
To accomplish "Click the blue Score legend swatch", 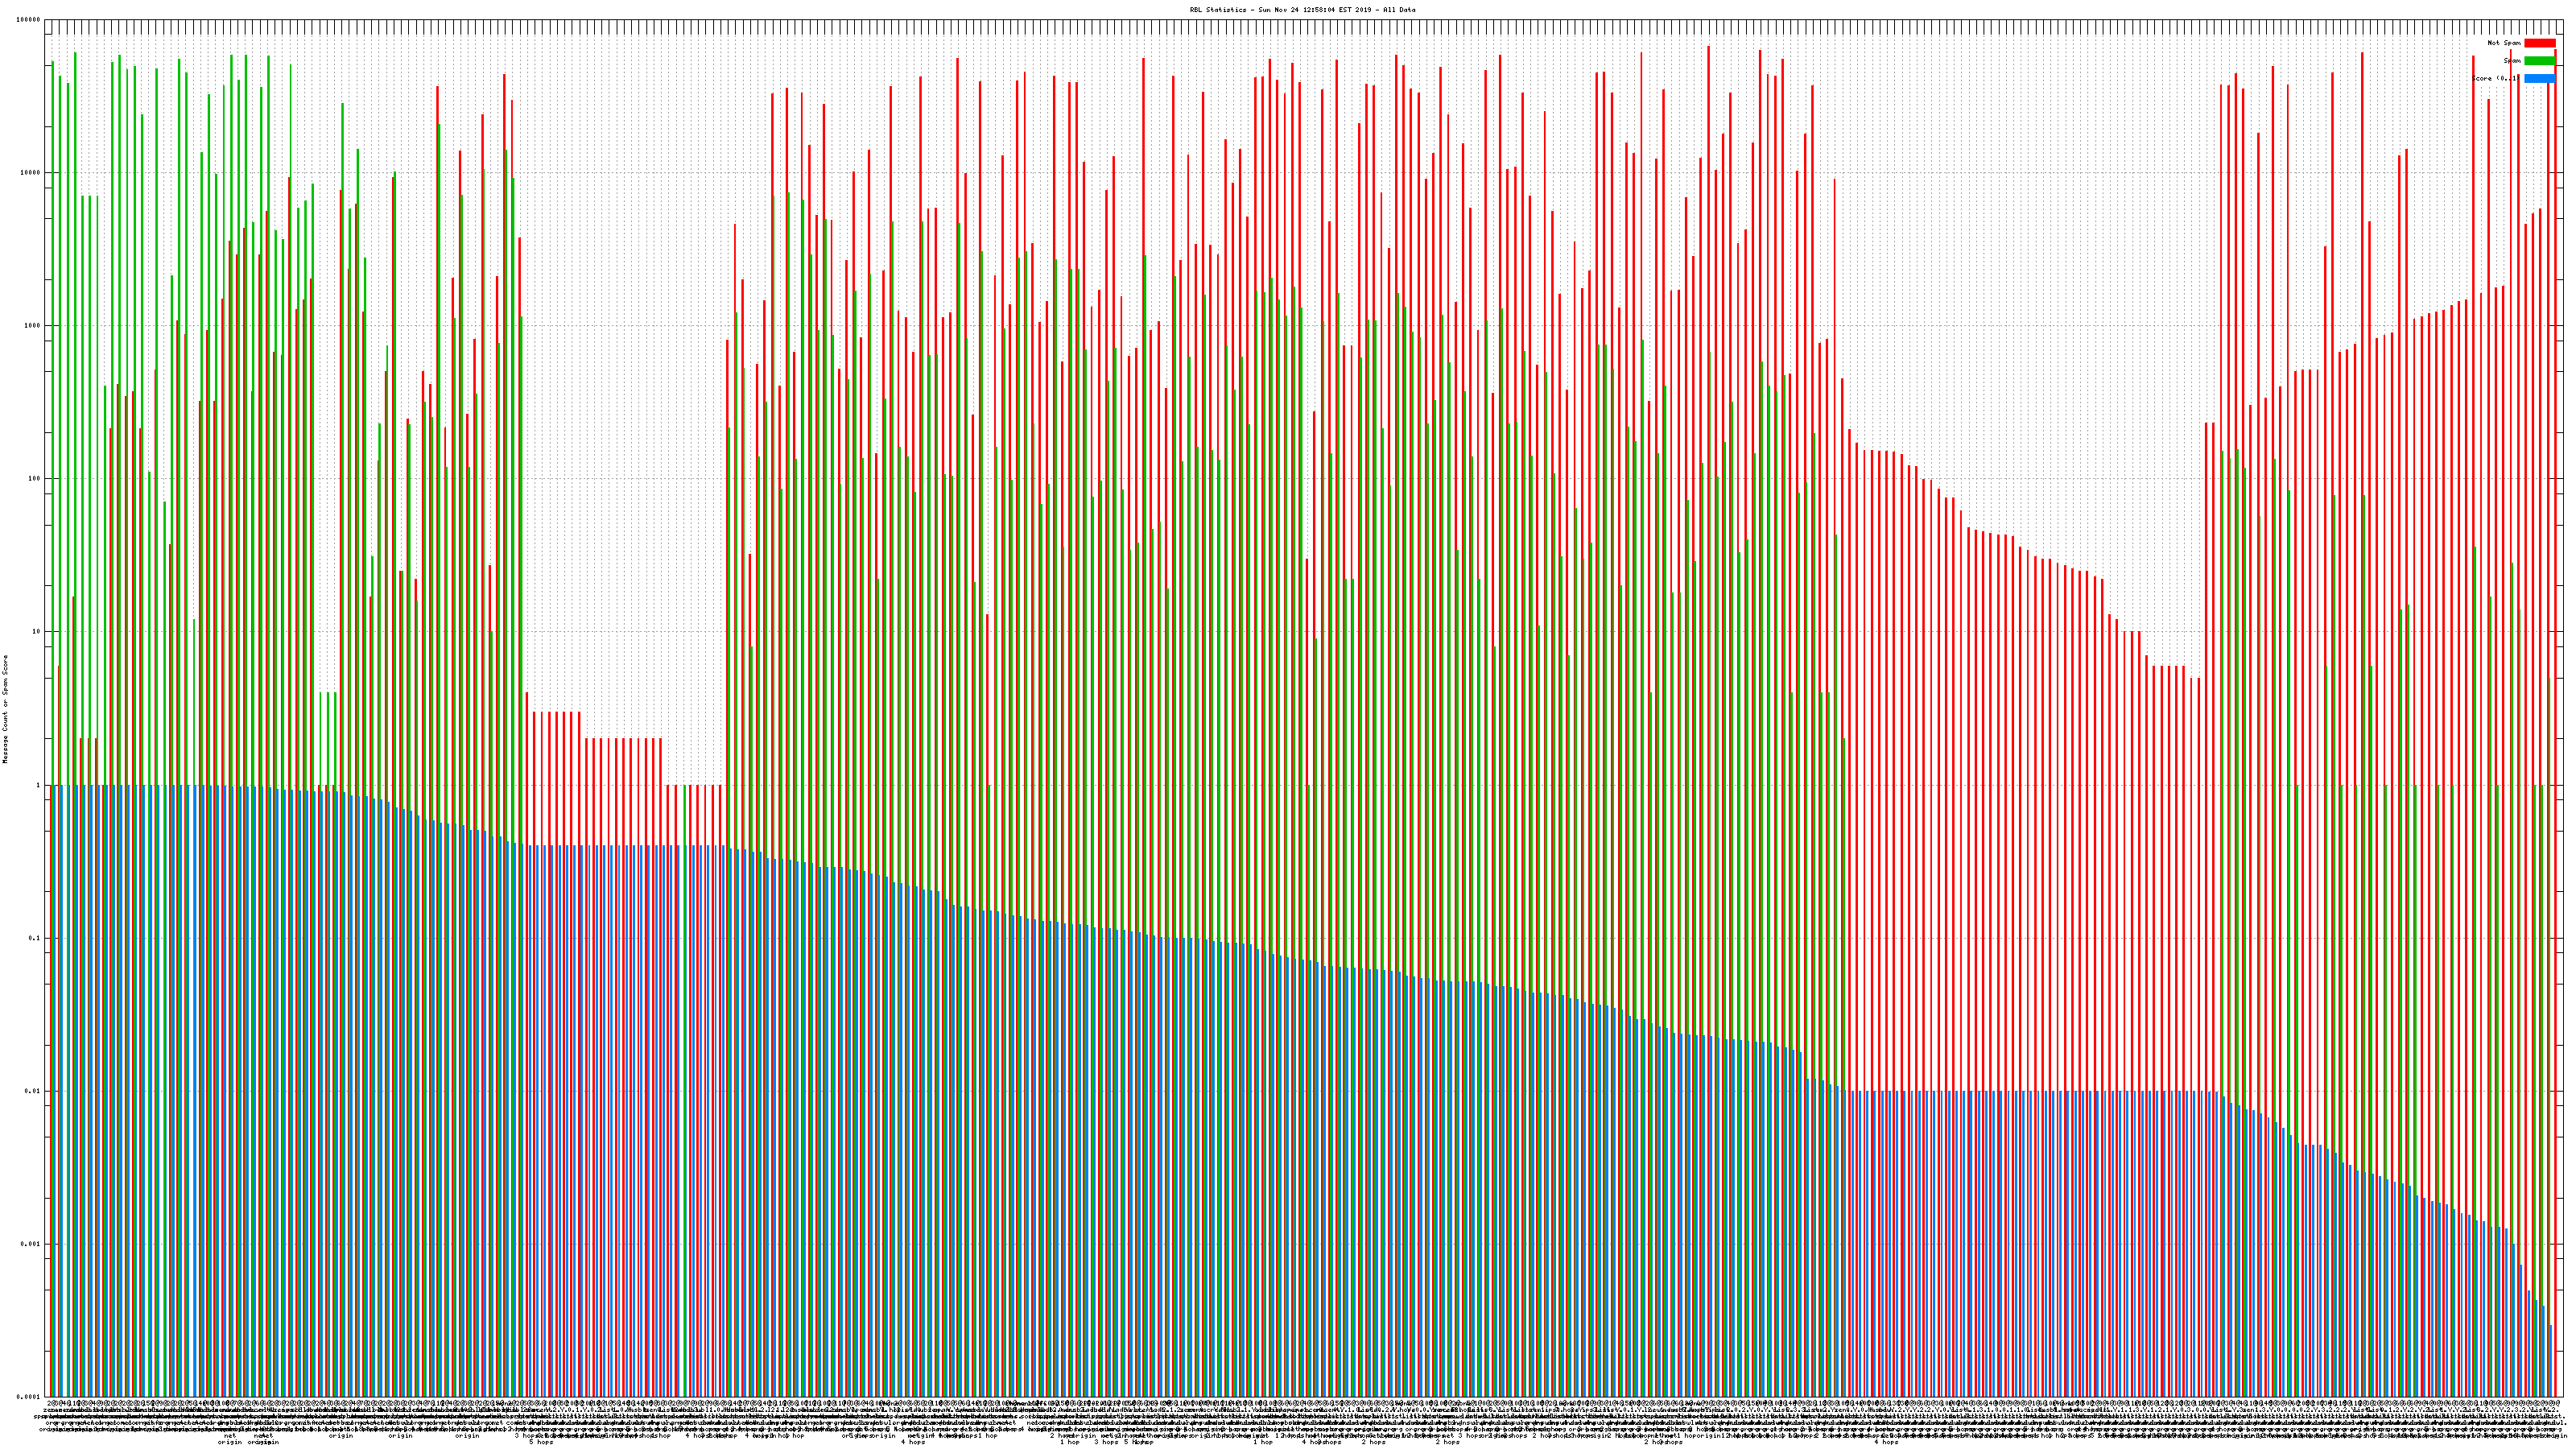I will 2539,78.
